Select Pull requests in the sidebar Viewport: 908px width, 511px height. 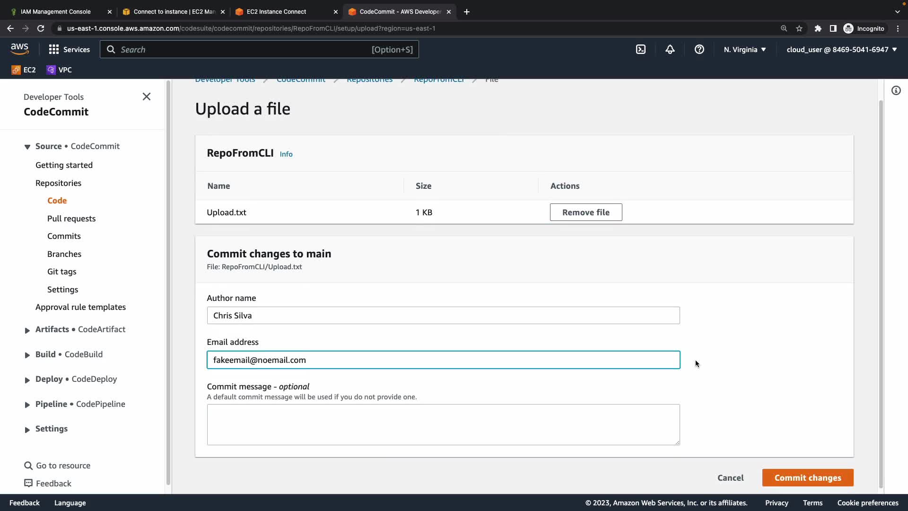[x=71, y=218]
